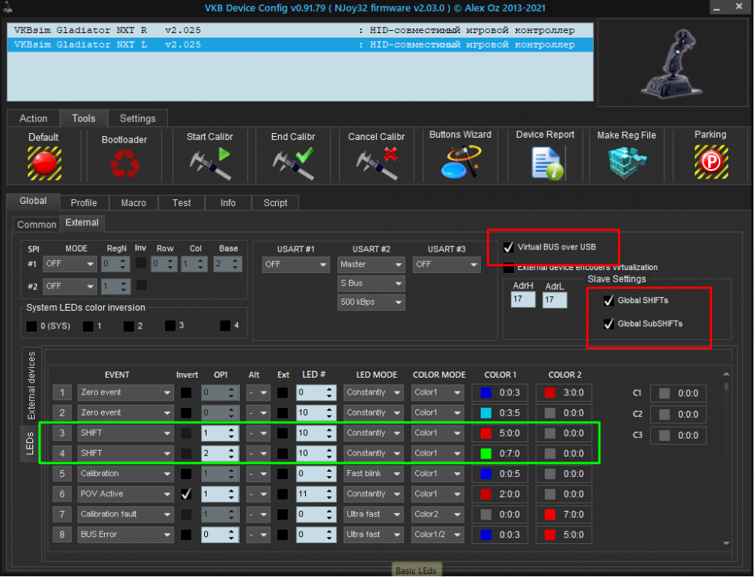Toggle the Global SHIFTs checkbox
Viewport: 755px width, 577px height.
pos(609,300)
